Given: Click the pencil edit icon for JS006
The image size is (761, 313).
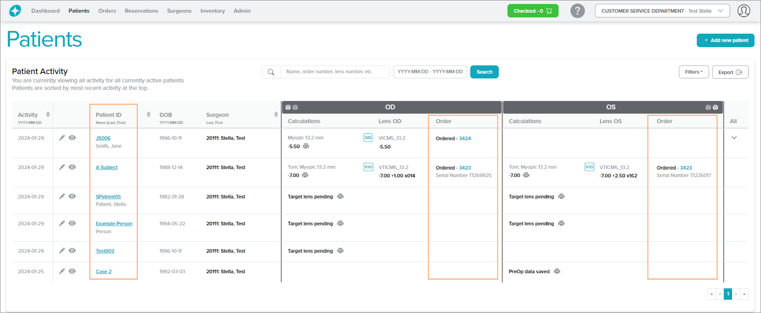Looking at the screenshot, I should tap(62, 138).
